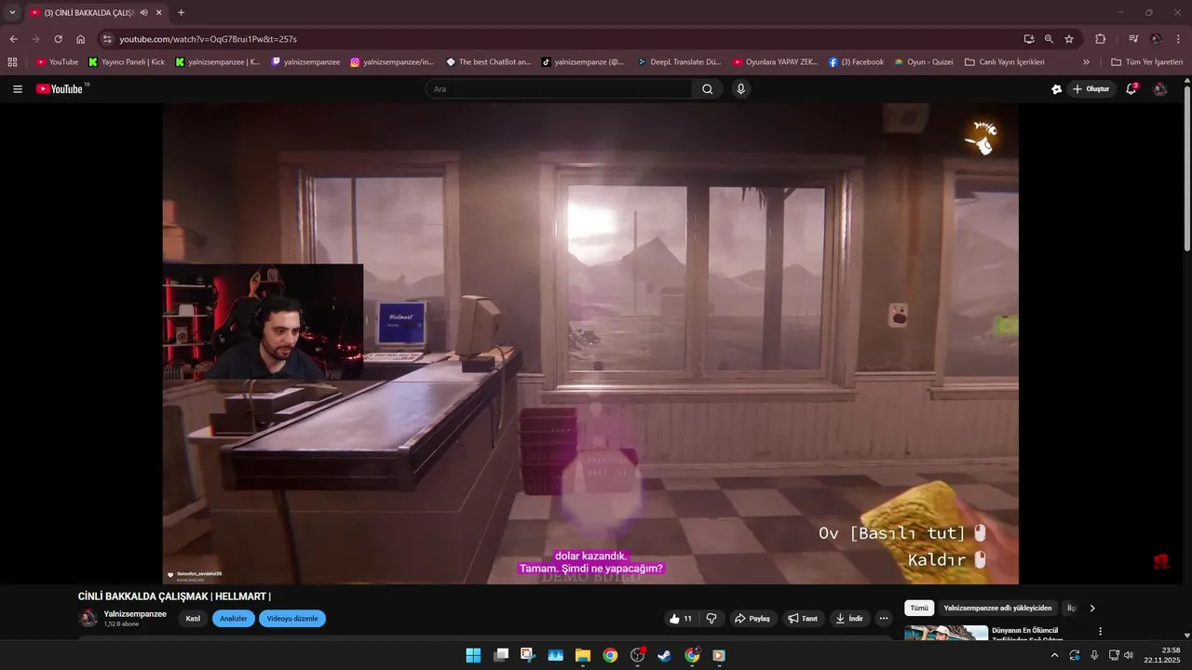Open browser home page icon
The width and height of the screenshot is (1192, 670).
pos(81,39)
